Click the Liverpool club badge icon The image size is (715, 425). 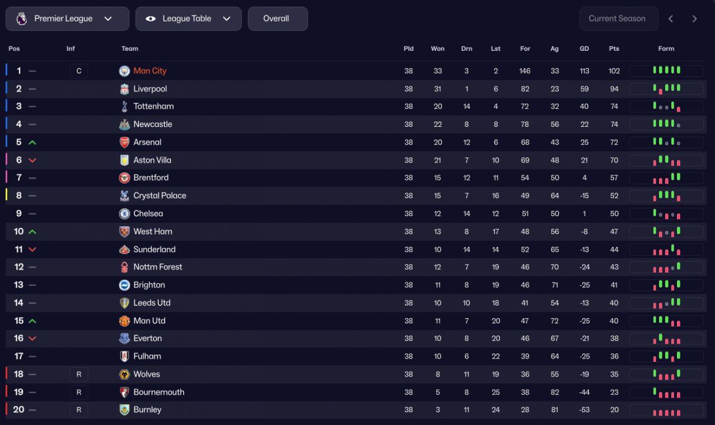tap(125, 89)
